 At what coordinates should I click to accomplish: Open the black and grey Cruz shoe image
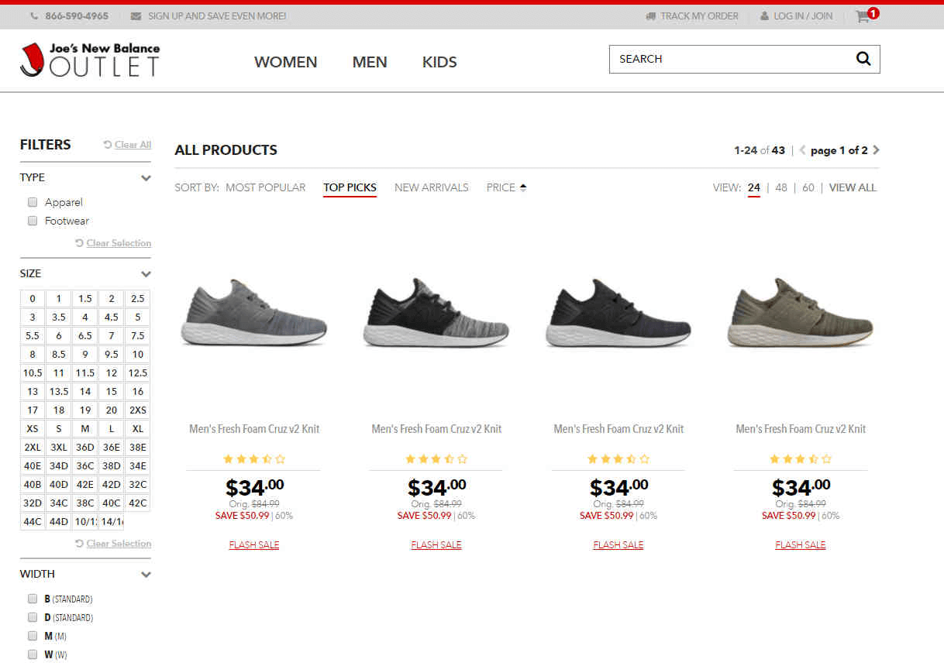click(436, 311)
